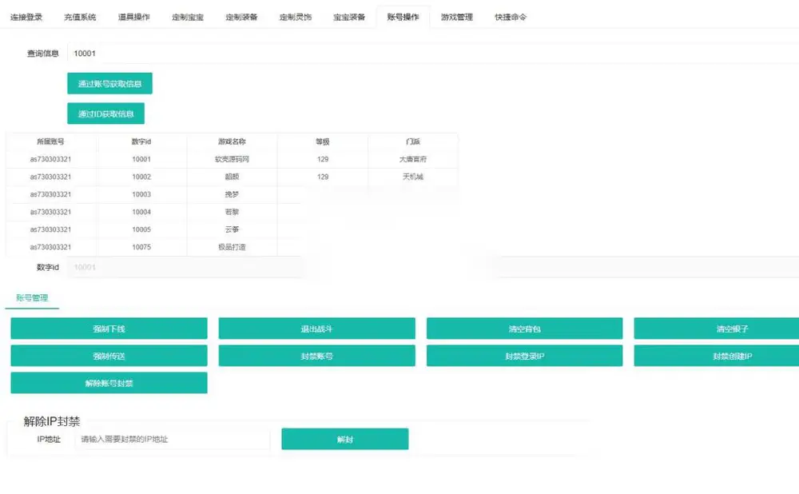The width and height of the screenshot is (799, 494).
Task: Click the 退出战斗 button
Action: click(317, 329)
